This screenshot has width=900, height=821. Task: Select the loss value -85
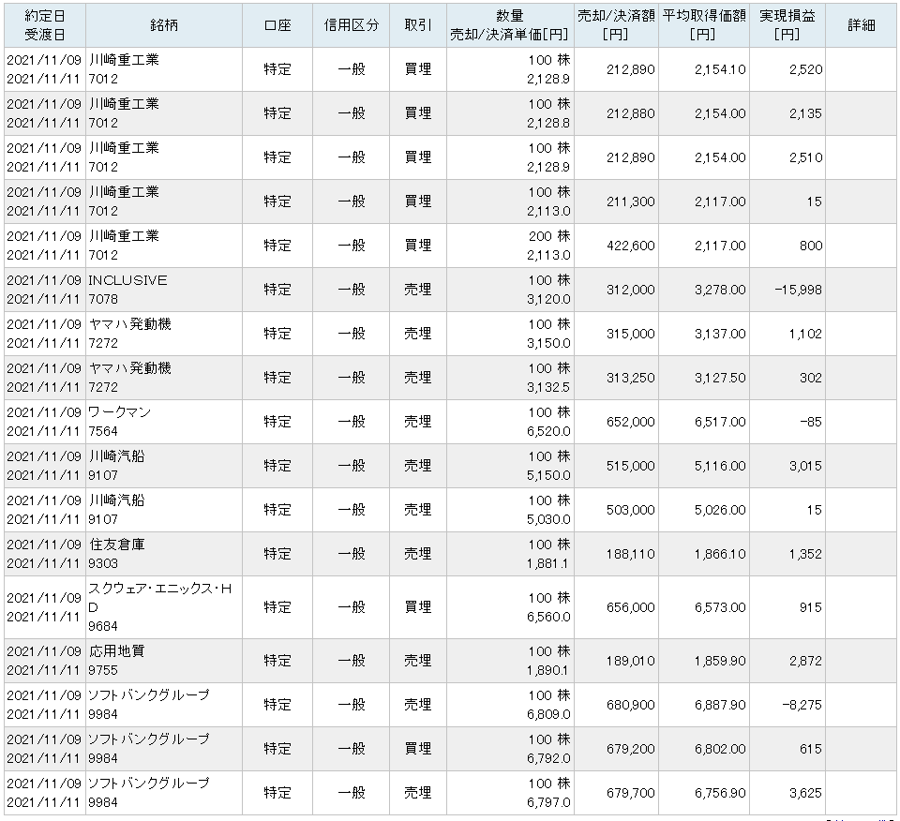click(811, 422)
